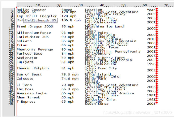
Task: Select 'Furious Baco' entry
Action: 29,54
